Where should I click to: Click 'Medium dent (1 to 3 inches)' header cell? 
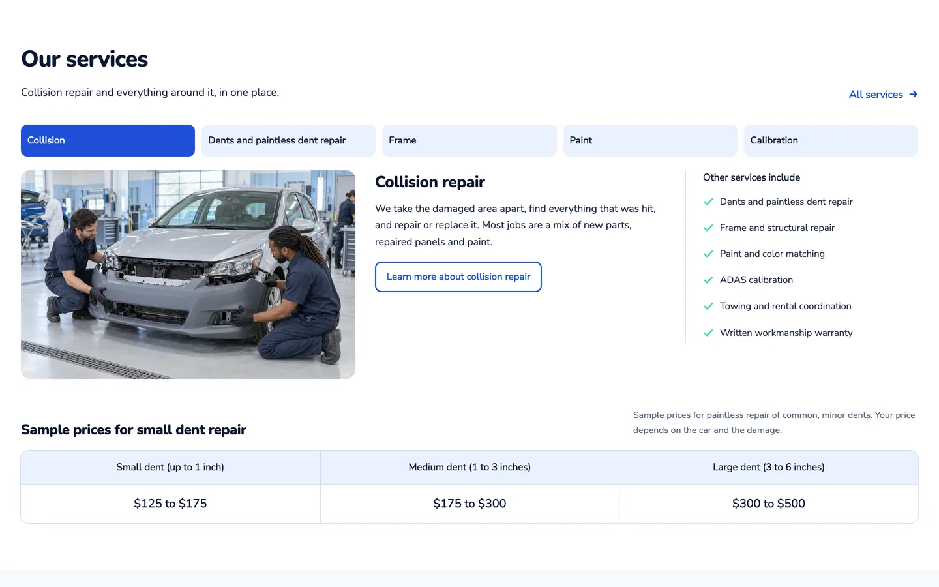tap(469, 467)
